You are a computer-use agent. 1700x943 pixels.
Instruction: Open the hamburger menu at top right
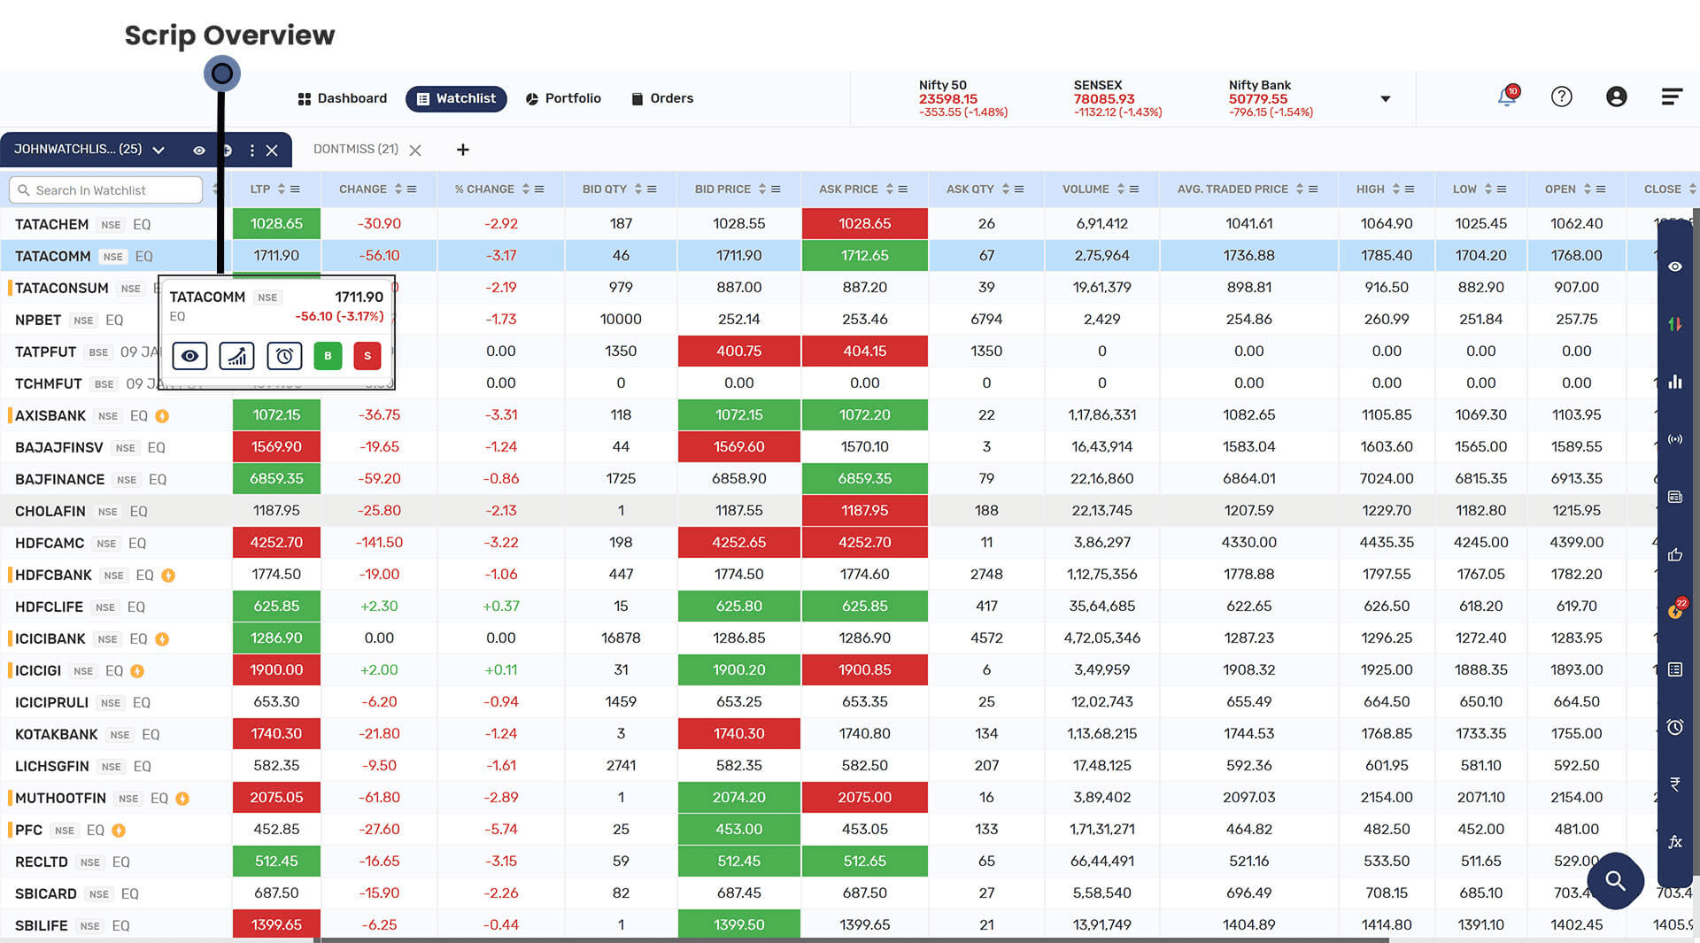[1672, 97]
